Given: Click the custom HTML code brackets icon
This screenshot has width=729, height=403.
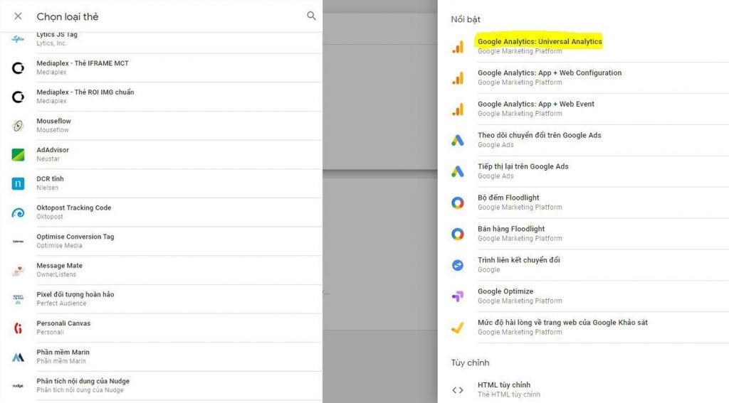Looking at the screenshot, I should click(x=458, y=390).
